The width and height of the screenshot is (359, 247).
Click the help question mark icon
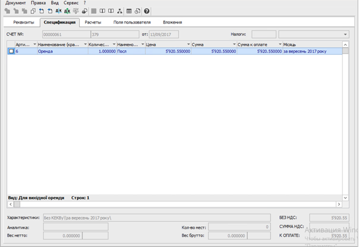[146, 11]
